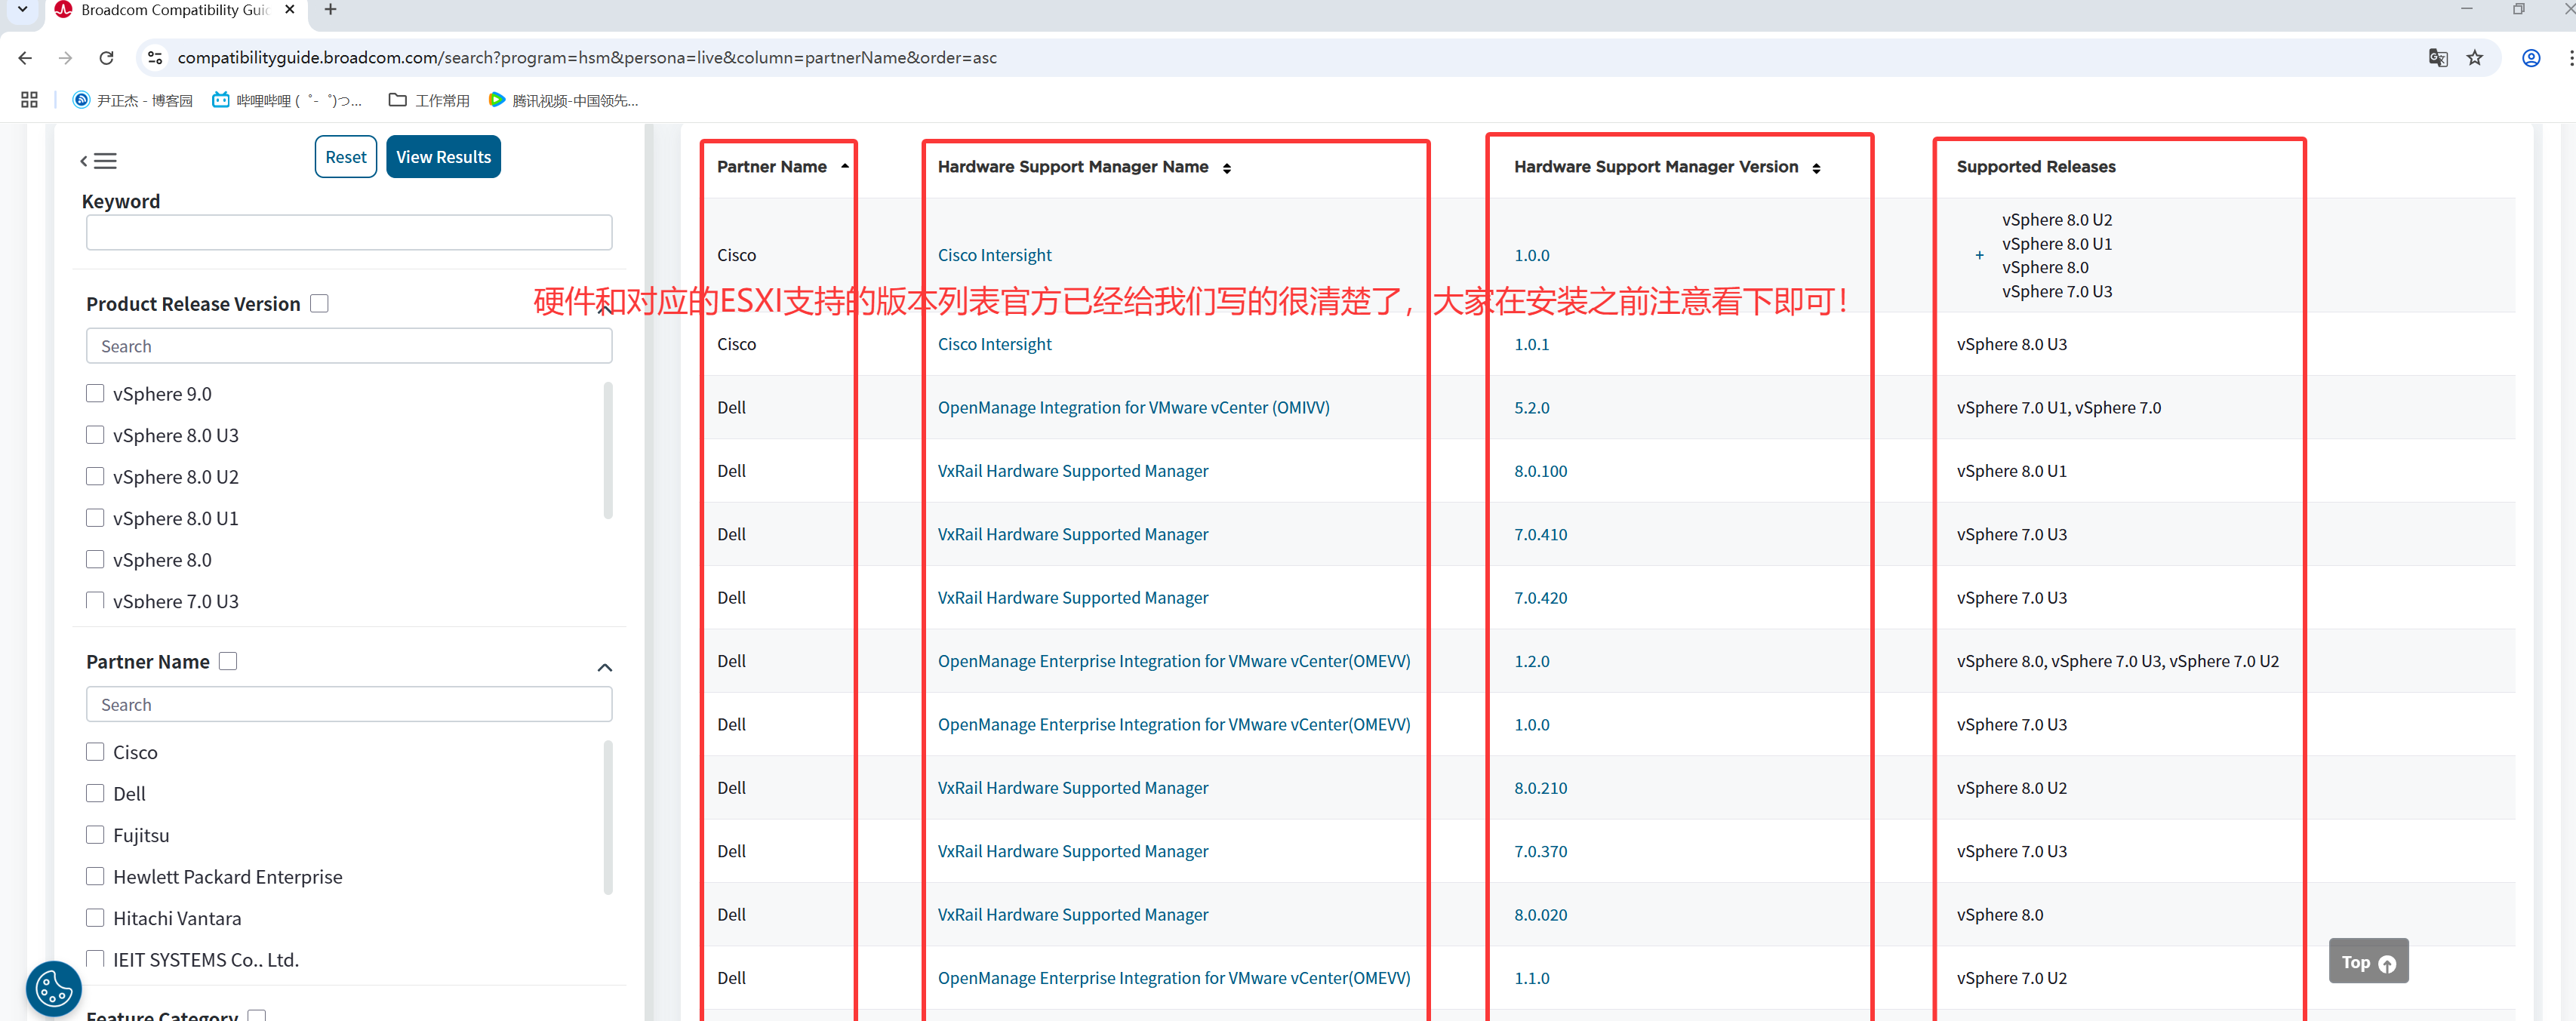
Task: Collapse the filter sidebar hamburger icon
Action: 99,161
